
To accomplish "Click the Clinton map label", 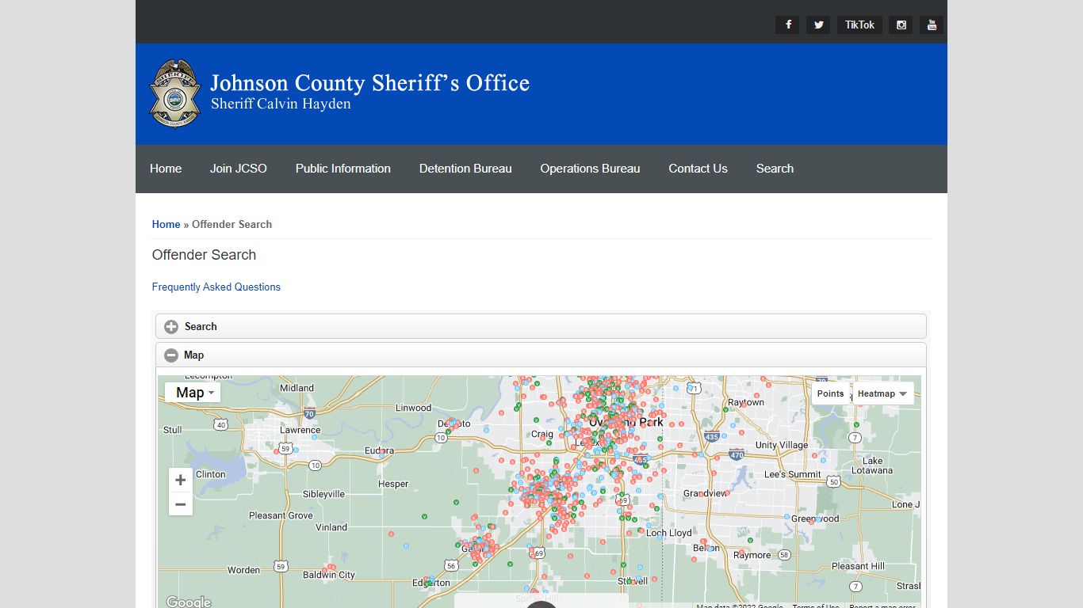I will tap(210, 474).
